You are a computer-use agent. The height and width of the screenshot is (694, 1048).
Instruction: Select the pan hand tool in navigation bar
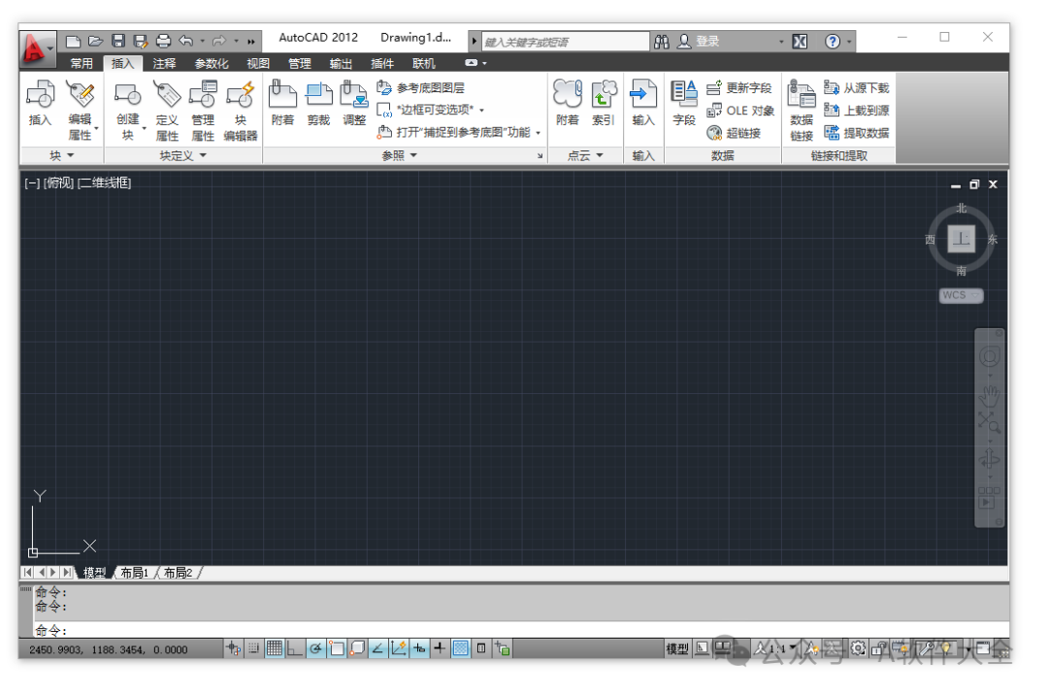click(x=989, y=396)
